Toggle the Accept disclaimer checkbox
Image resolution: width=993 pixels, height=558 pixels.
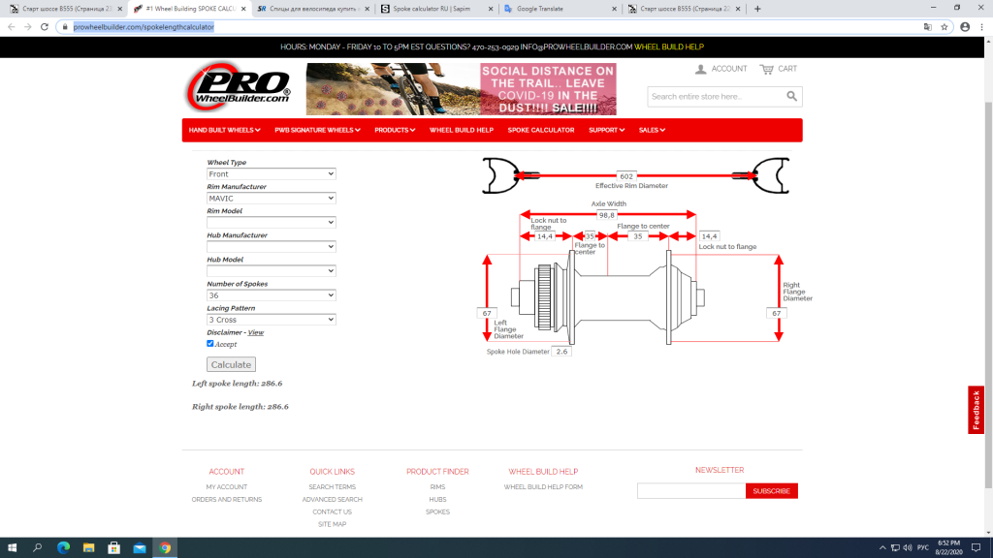click(x=210, y=344)
